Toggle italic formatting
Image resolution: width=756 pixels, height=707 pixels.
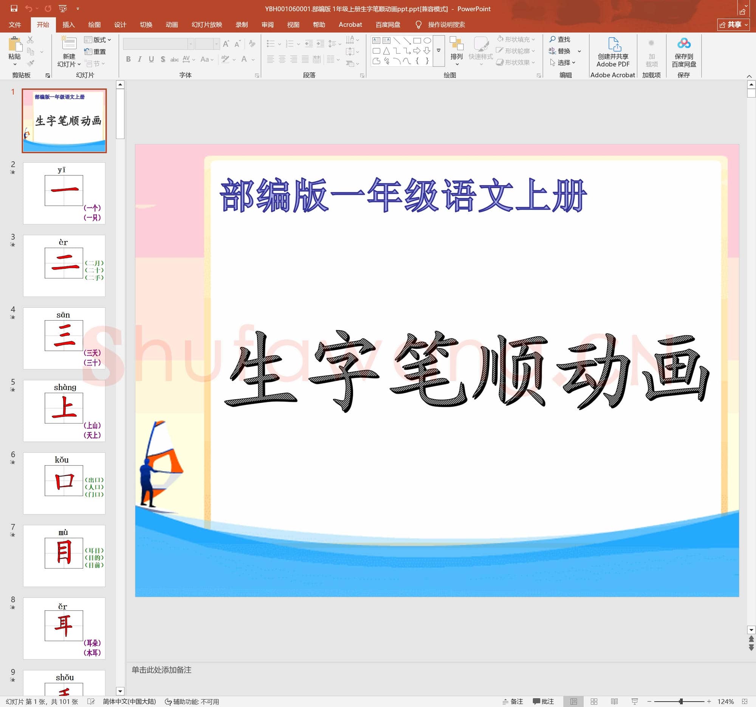point(139,59)
